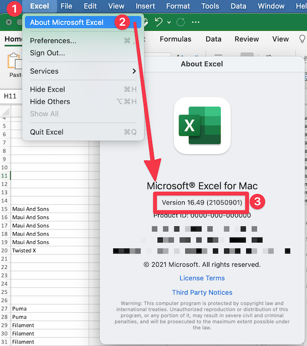Open the three-dots more options toolbar icon
Screen dimensions: 307x346
[x=195, y=23]
